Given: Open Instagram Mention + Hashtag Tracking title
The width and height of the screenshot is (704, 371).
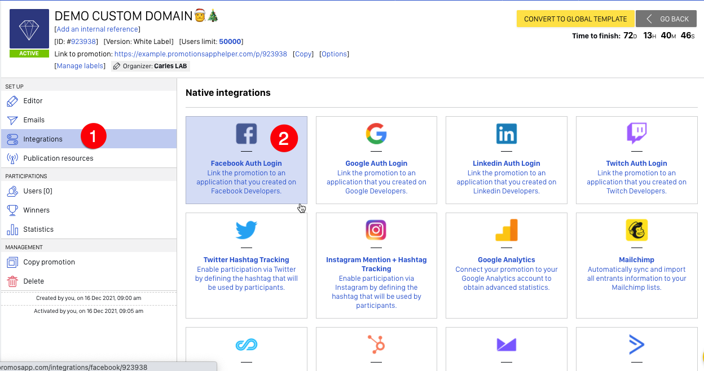Looking at the screenshot, I should [x=376, y=264].
